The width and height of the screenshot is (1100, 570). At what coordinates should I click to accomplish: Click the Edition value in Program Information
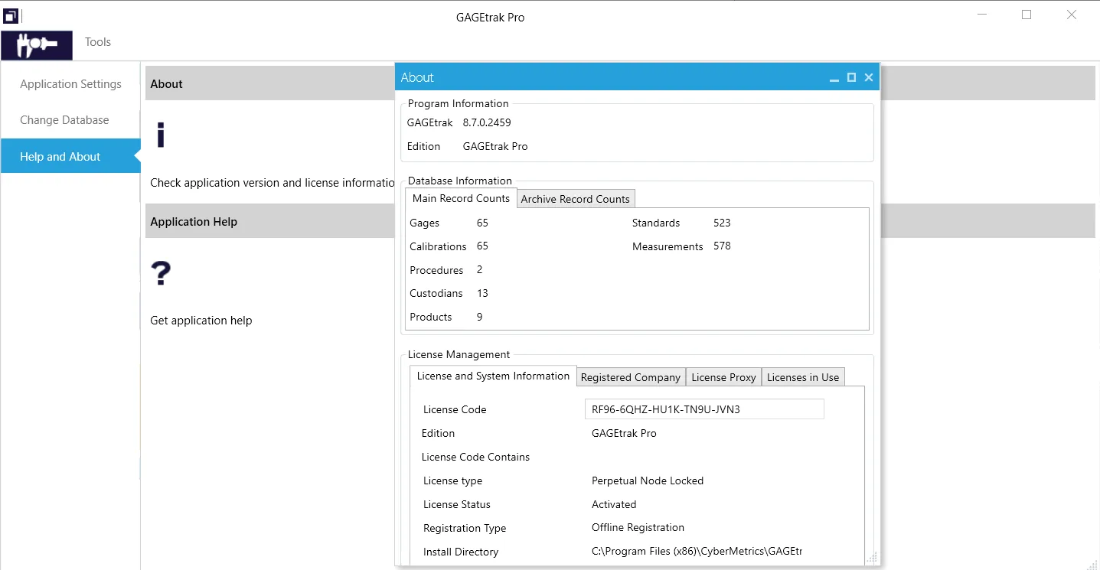495,146
